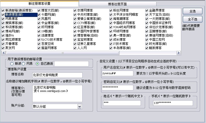The width and height of the screenshot is (206, 123).
Task: Open the 新注册博客设置 tab
Action: click(x=39, y=4)
